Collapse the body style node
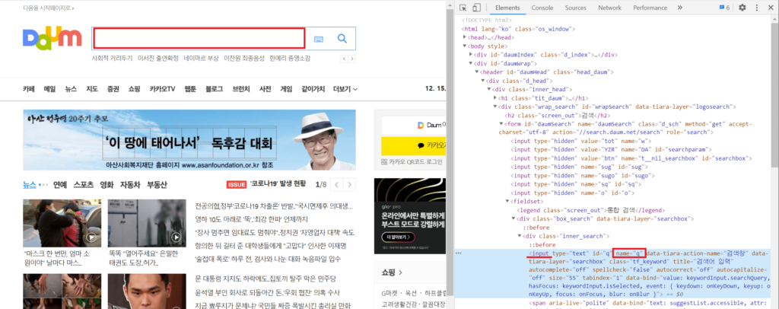This screenshot has height=309, width=779. pos(465,46)
